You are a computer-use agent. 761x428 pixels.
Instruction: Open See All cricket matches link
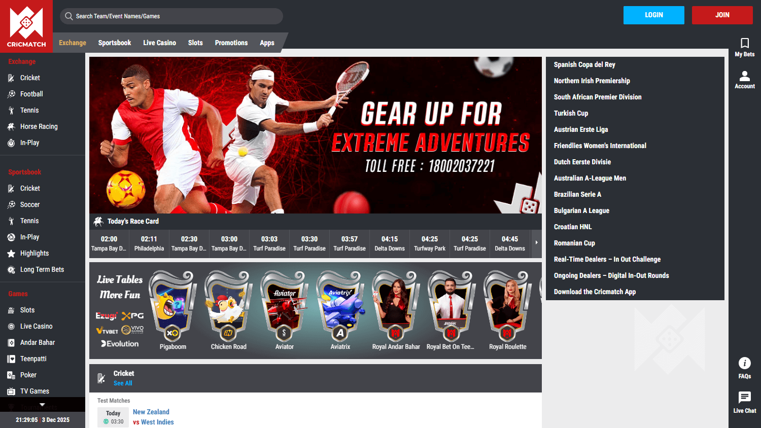[123, 383]
